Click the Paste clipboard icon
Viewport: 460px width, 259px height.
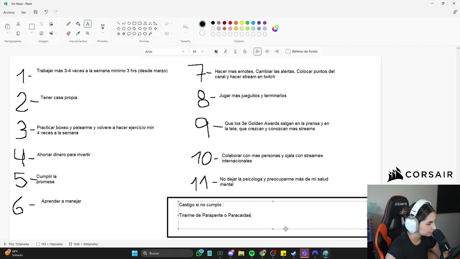pyautogui.click(x=8, y=27)
